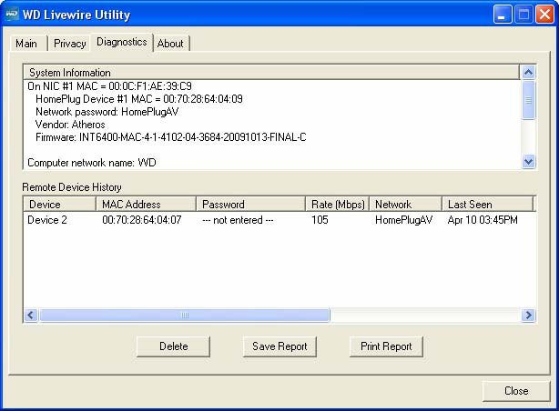Click 'Computer network name: WD' line
The width and height of the screenshot is (559, 411).
click(92, 163)
